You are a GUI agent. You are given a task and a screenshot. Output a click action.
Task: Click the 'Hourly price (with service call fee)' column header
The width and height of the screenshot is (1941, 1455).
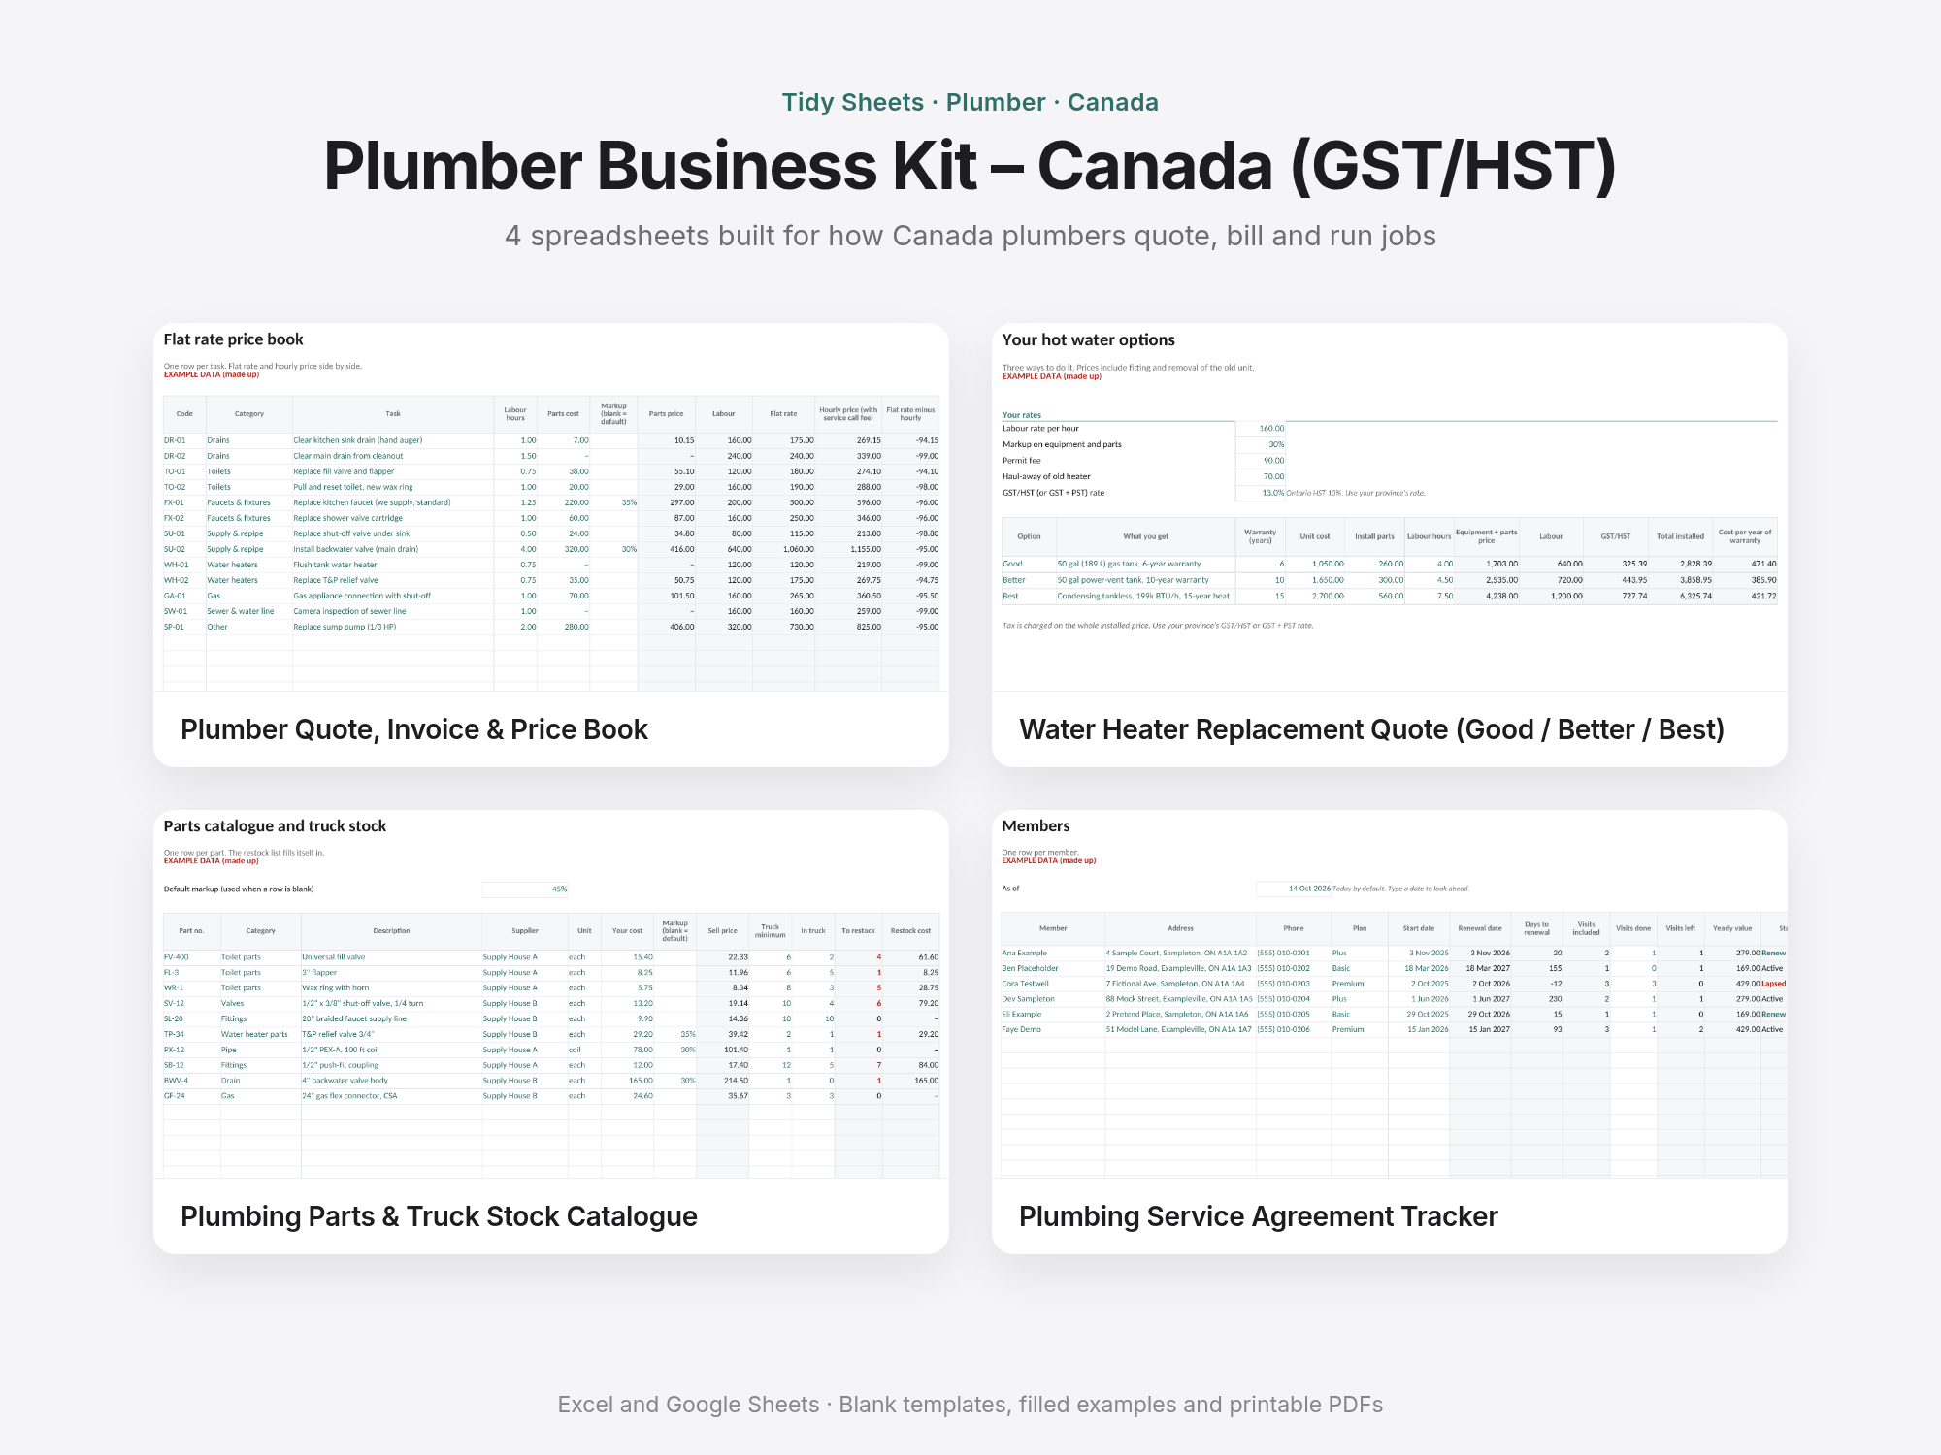click(x=848, y=414)
